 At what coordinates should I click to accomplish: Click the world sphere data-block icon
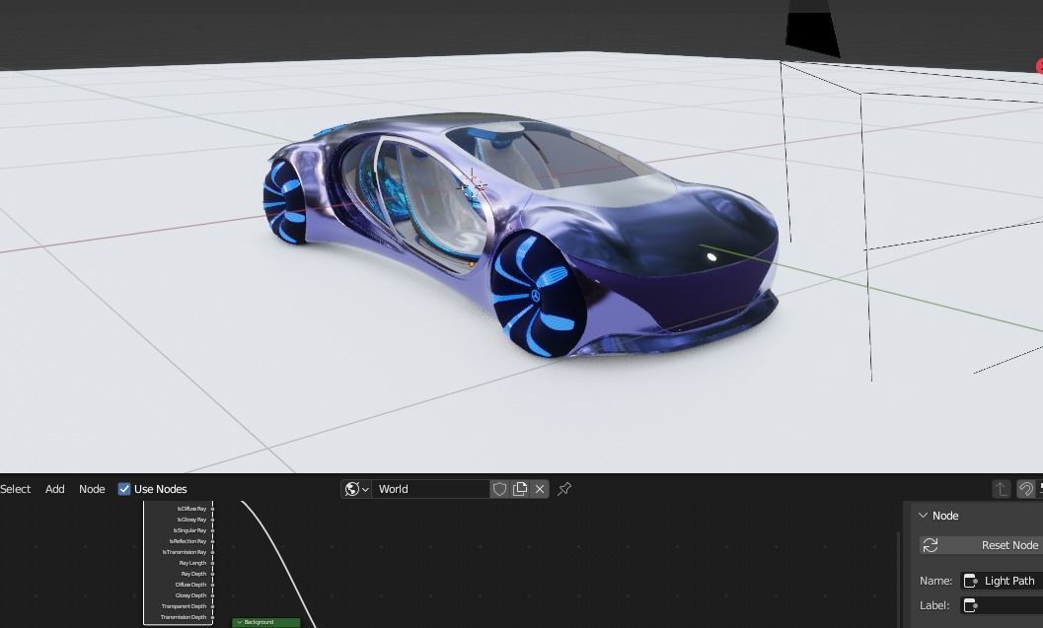click(x=351, y=488)
